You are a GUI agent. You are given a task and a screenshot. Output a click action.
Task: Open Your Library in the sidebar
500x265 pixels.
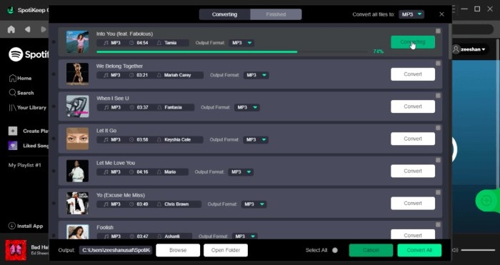coord(27,107)
